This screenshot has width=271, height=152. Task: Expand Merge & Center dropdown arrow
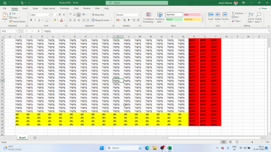pyautogui.click(x=112, y=20)
